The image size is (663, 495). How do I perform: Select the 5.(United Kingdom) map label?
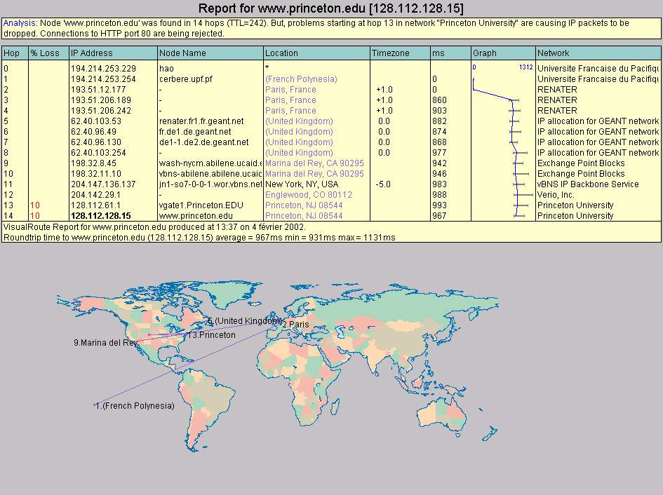point(244,321)
